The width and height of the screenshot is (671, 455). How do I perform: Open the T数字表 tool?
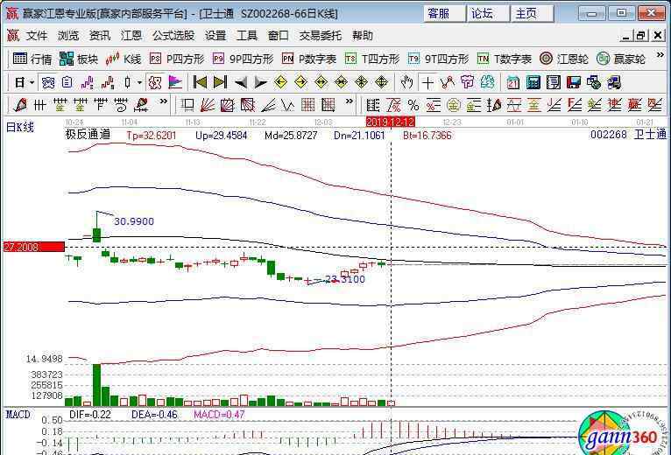tap(505, 59)
